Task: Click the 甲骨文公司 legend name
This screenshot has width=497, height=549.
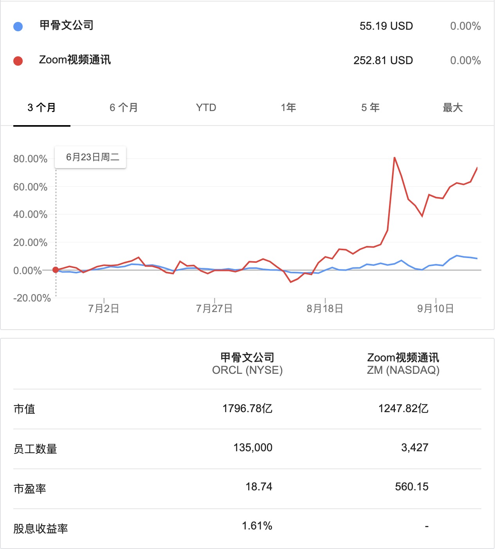Action: tap(67, 25)
